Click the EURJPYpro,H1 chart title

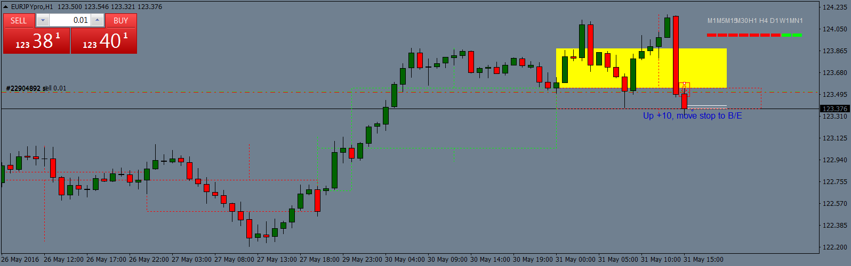(33, 7)
